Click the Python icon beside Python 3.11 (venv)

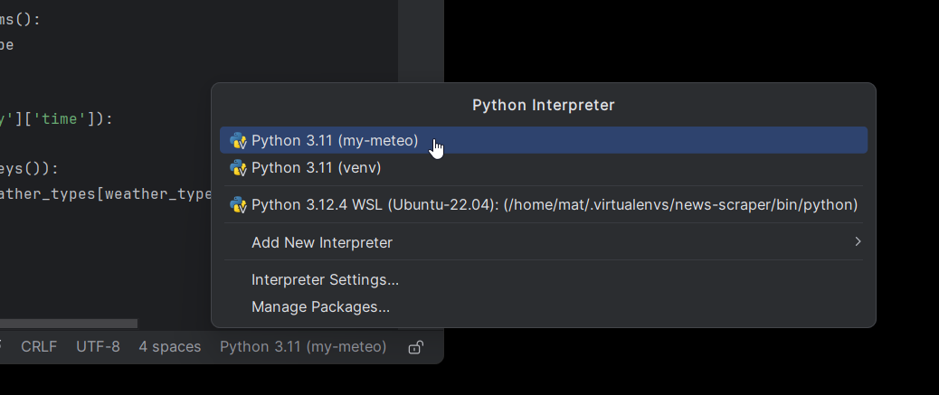(239, 167)
